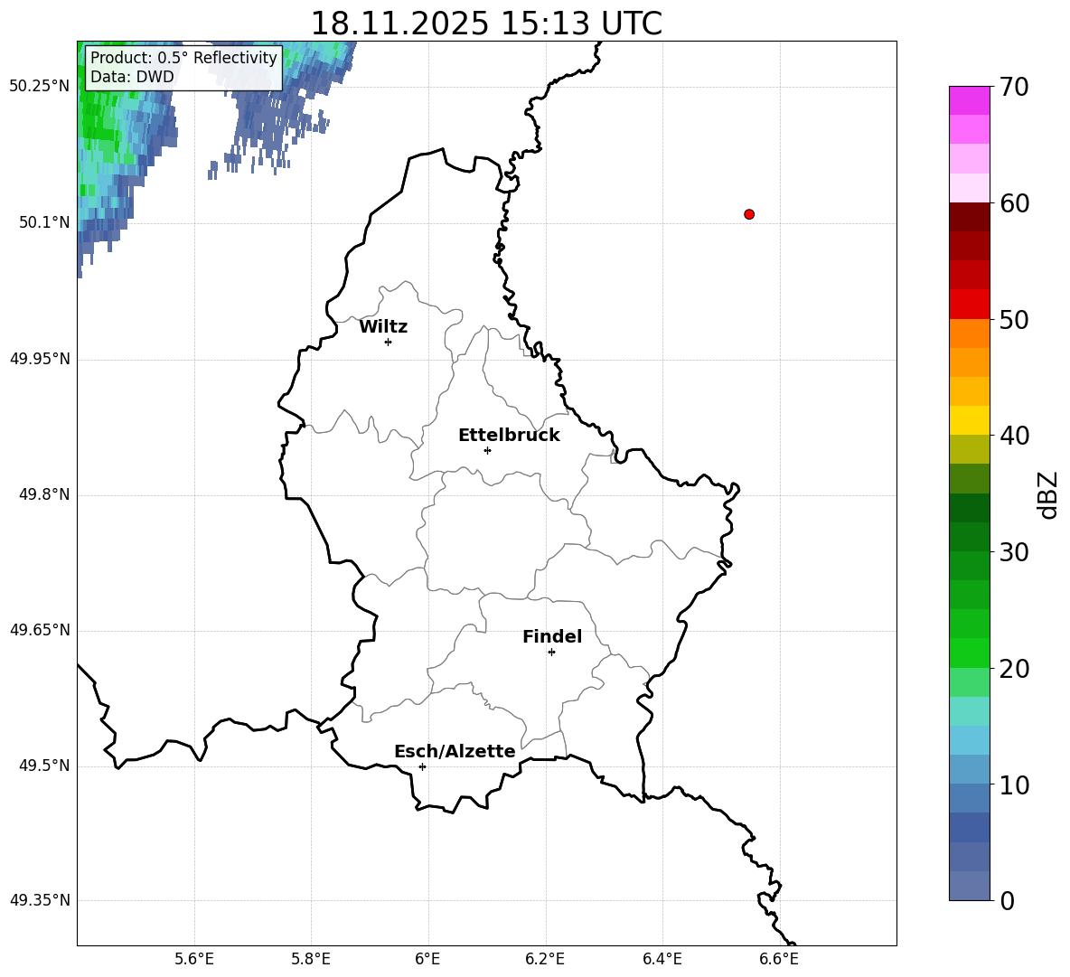Click the Findel plus marker
This screenshot has height=977, width=1070.
(551, 652)
